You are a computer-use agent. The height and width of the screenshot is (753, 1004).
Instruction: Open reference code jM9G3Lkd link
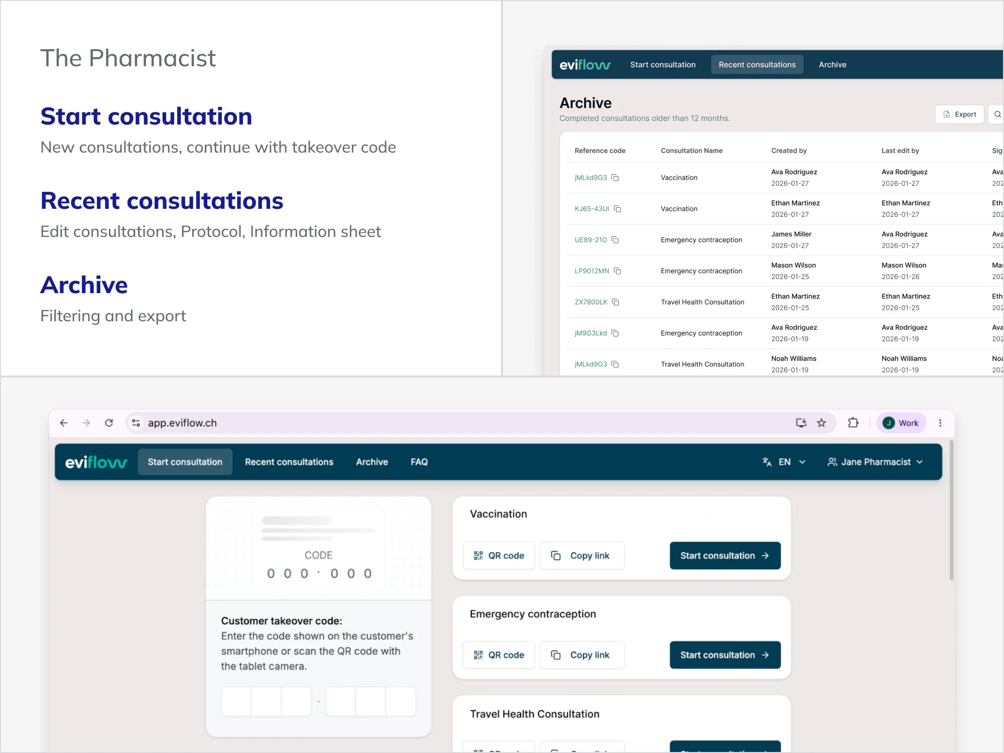coord(590,333)
